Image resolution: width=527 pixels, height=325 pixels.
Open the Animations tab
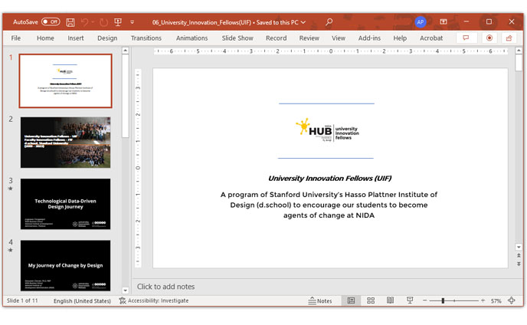tap(192, 38)
